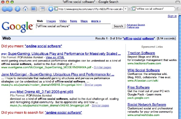The image size is (181, 119).
Task: Click the Search button
Action: [x=118, y=26]
